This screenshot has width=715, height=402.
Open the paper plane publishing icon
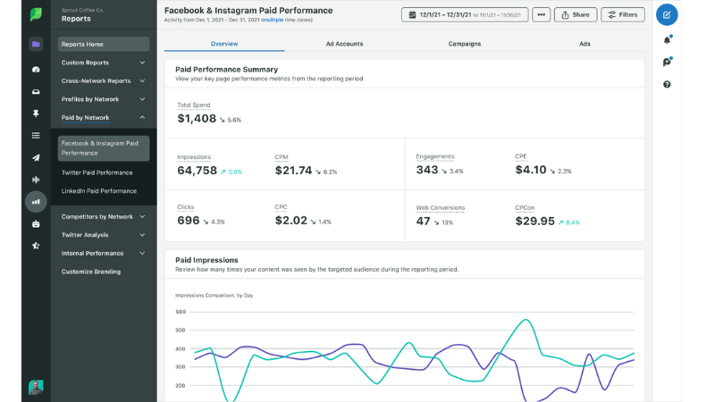pos(36,158)
